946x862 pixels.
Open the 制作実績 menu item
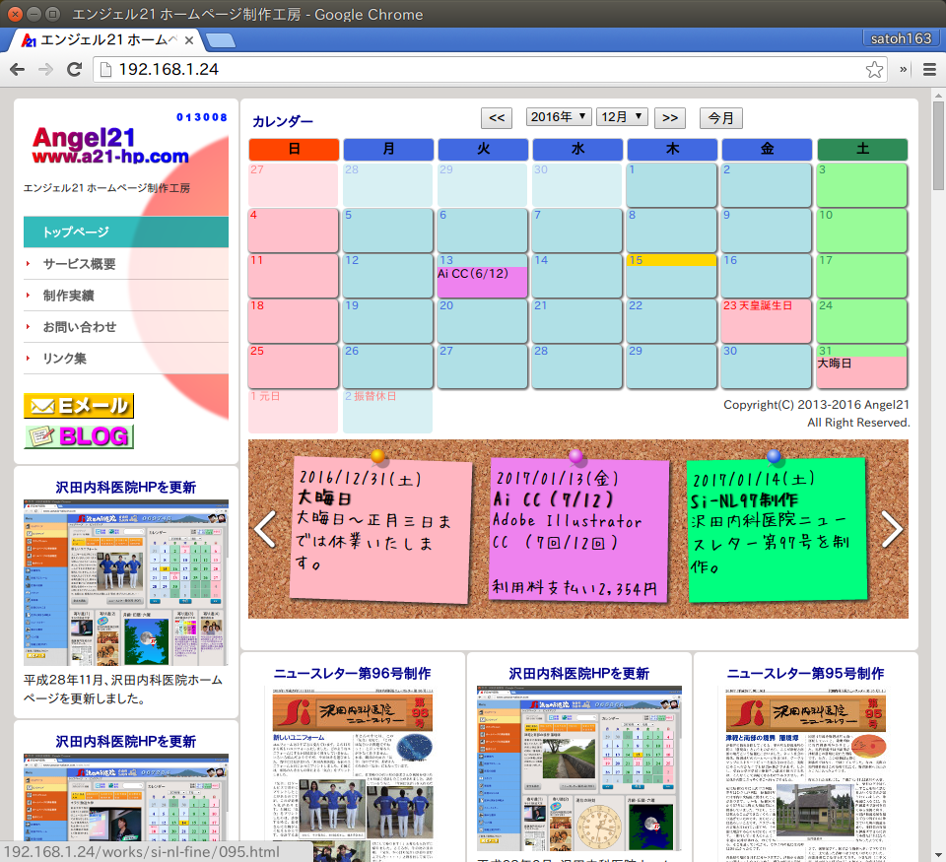(x=126, y=295)
